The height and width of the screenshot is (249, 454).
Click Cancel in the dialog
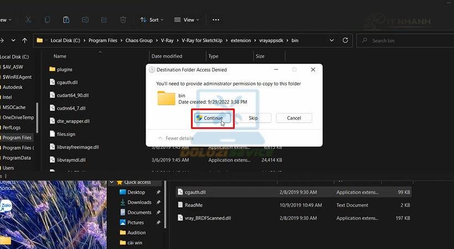294,118
